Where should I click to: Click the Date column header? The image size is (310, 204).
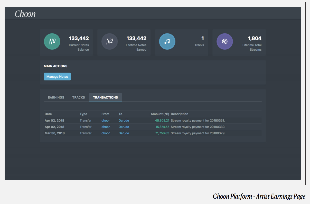[48, 114]
